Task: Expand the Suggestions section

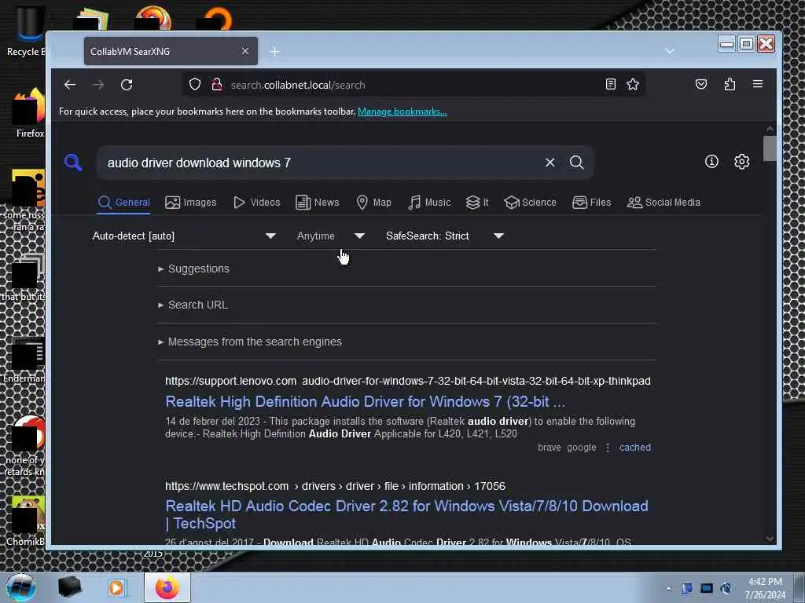Action: coord(194,269)
